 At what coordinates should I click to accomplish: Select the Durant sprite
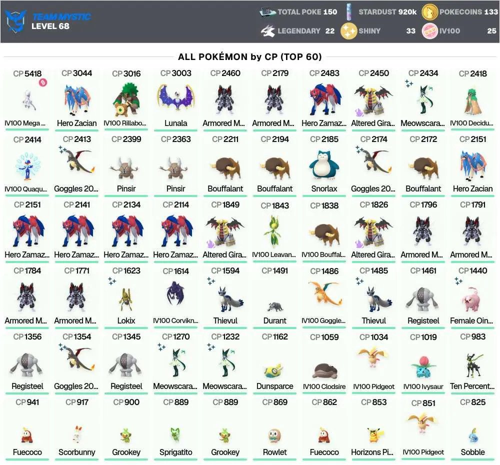275,307
